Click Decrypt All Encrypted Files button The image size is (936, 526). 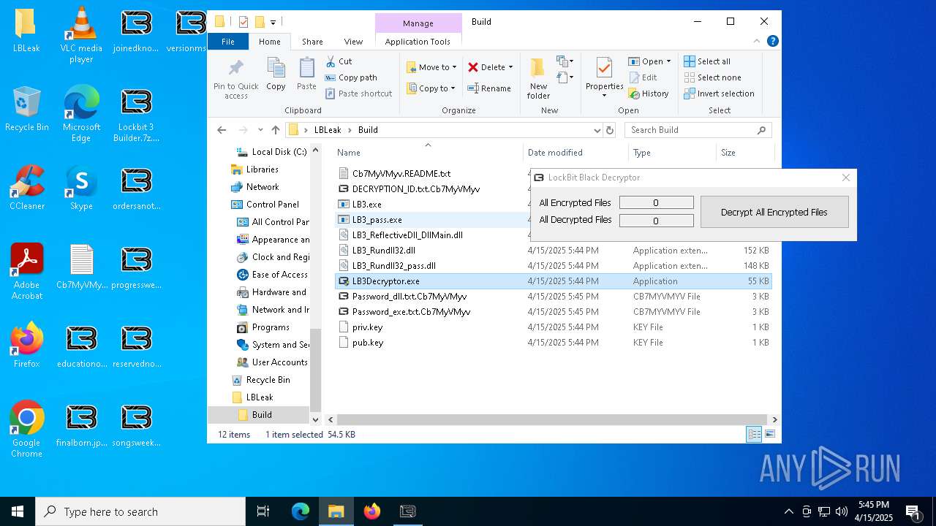click(774, 212)
